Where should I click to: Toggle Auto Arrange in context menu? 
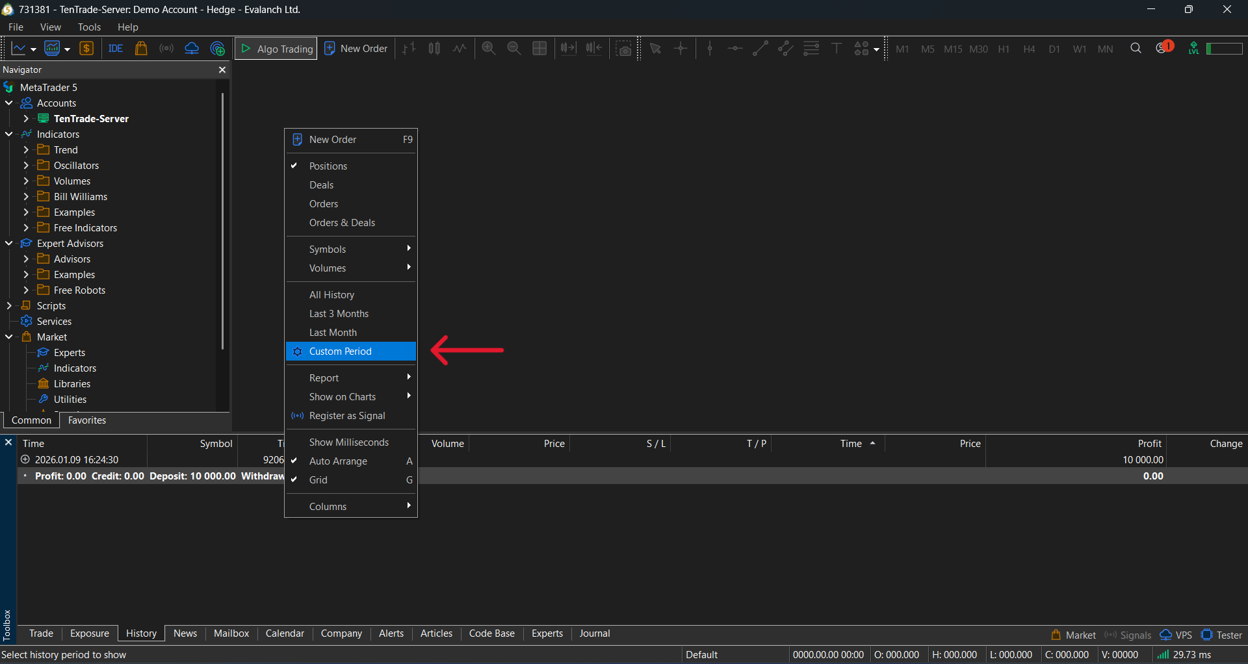click(x=351, y=461)
